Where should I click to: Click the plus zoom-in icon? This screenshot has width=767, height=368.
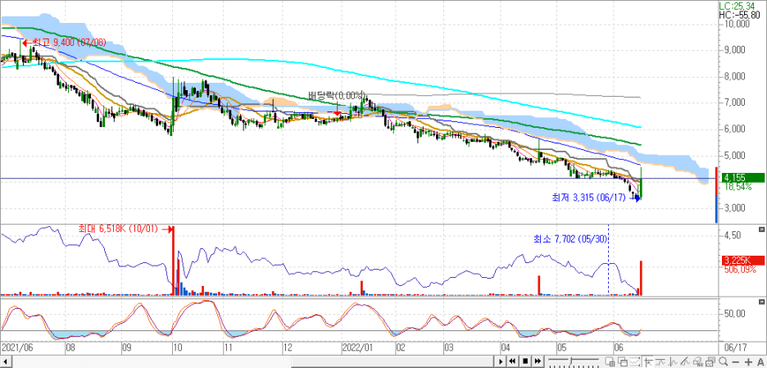(748, 362)
